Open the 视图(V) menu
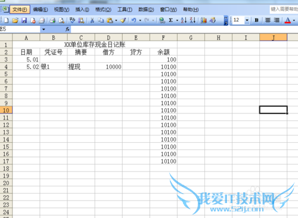The width and height of the screenshot is (298, 218). (x=61, y=10)
